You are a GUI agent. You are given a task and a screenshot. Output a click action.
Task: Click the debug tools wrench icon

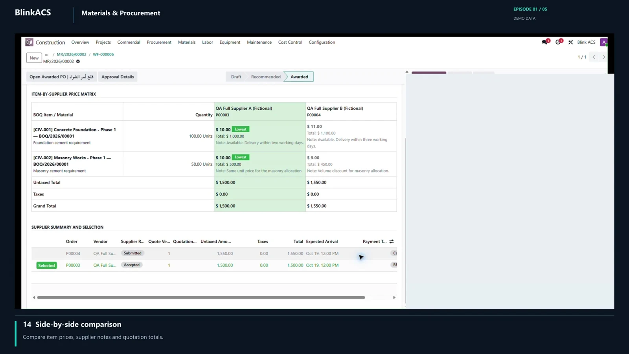(571, 42)
